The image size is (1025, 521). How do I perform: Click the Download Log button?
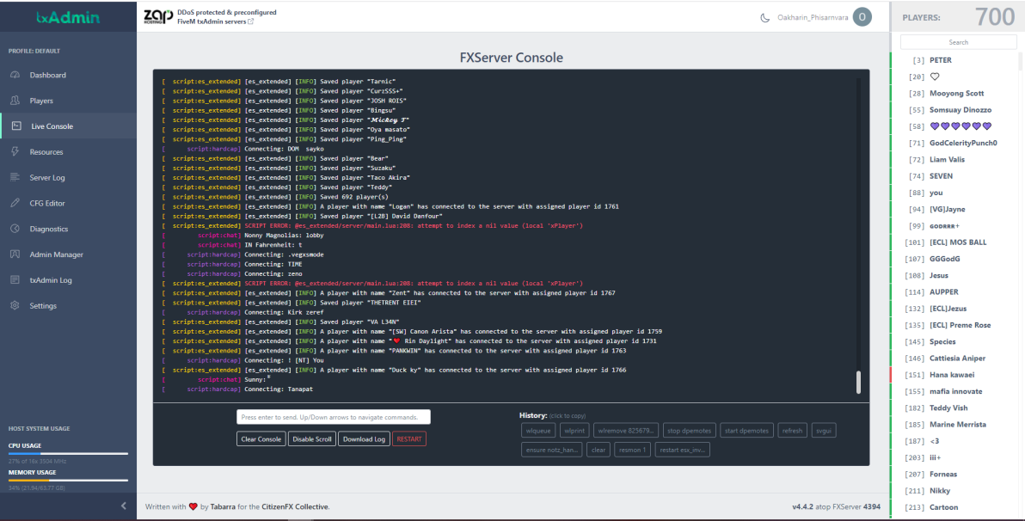click(x=364, y=438)
